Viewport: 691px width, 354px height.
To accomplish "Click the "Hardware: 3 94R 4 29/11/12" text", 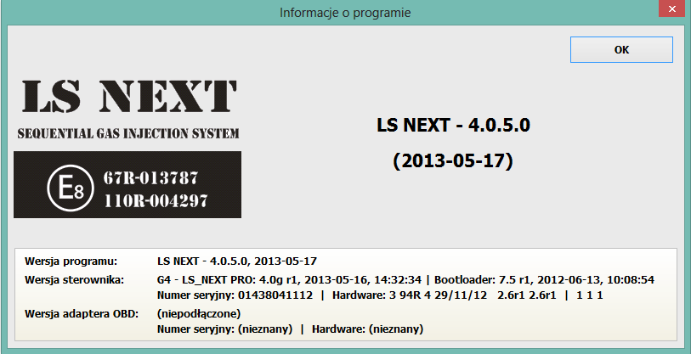I will [410, 295].
